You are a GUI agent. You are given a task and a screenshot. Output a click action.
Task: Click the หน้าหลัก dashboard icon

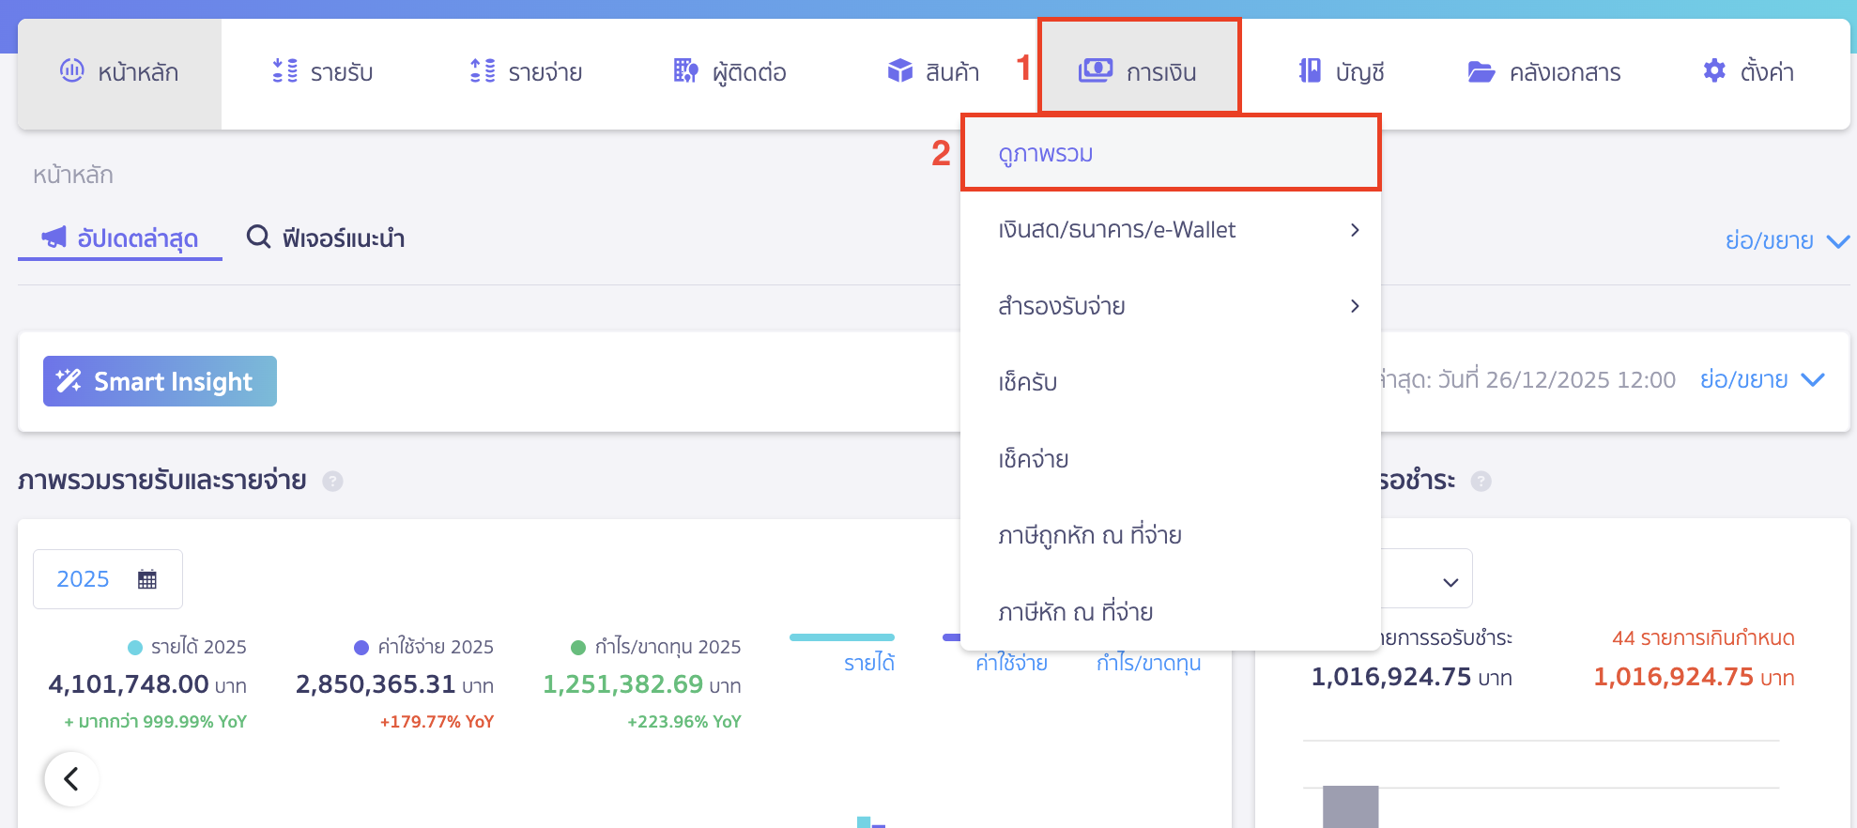click(72, 71)
